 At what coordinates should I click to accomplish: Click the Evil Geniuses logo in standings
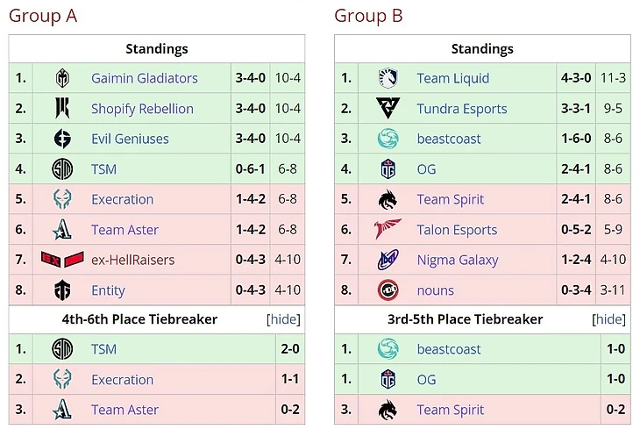(62, 139)
